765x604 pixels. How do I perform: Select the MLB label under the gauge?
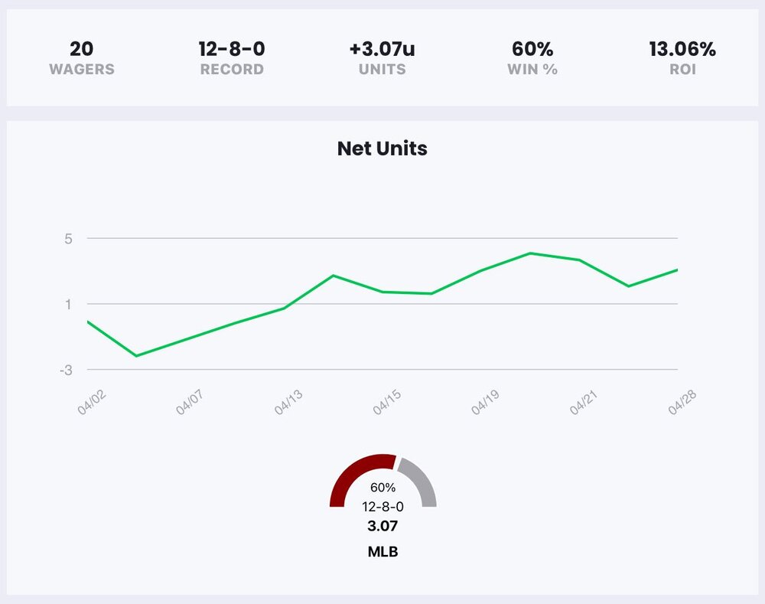pos(382,551)
